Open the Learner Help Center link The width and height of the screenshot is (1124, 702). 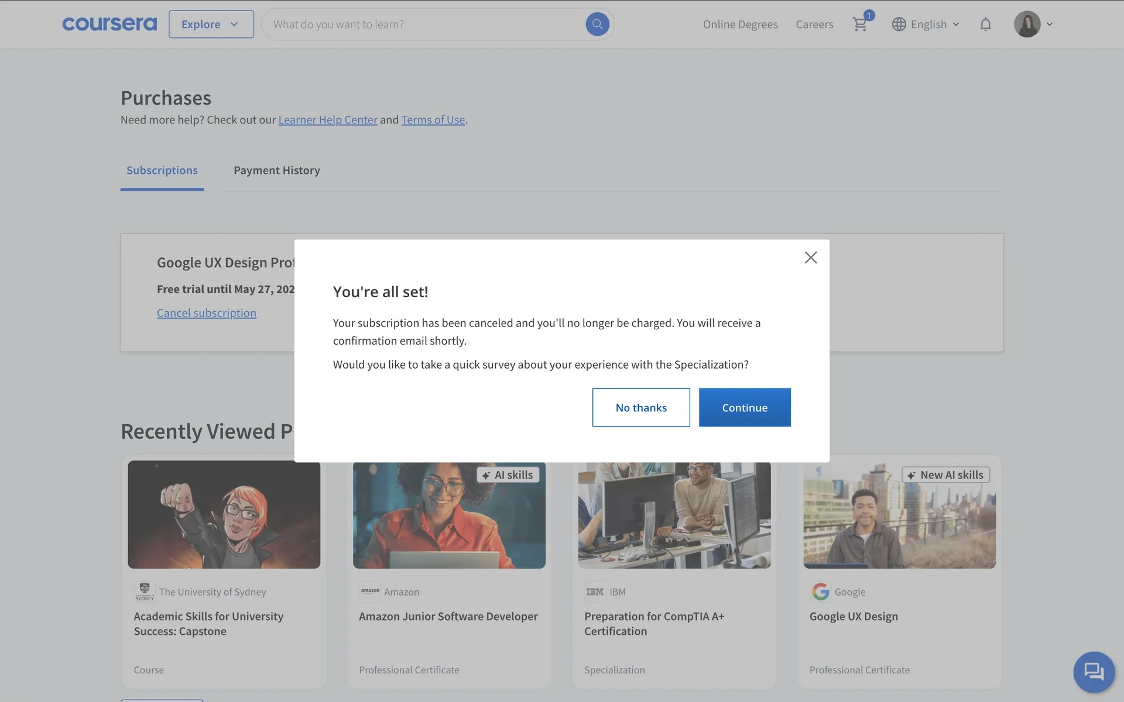(328, 119)
